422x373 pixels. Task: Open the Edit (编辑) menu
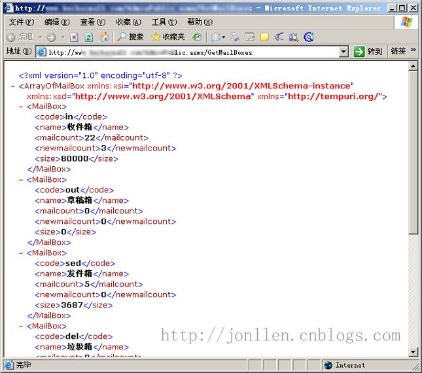(x=57, y=22)
